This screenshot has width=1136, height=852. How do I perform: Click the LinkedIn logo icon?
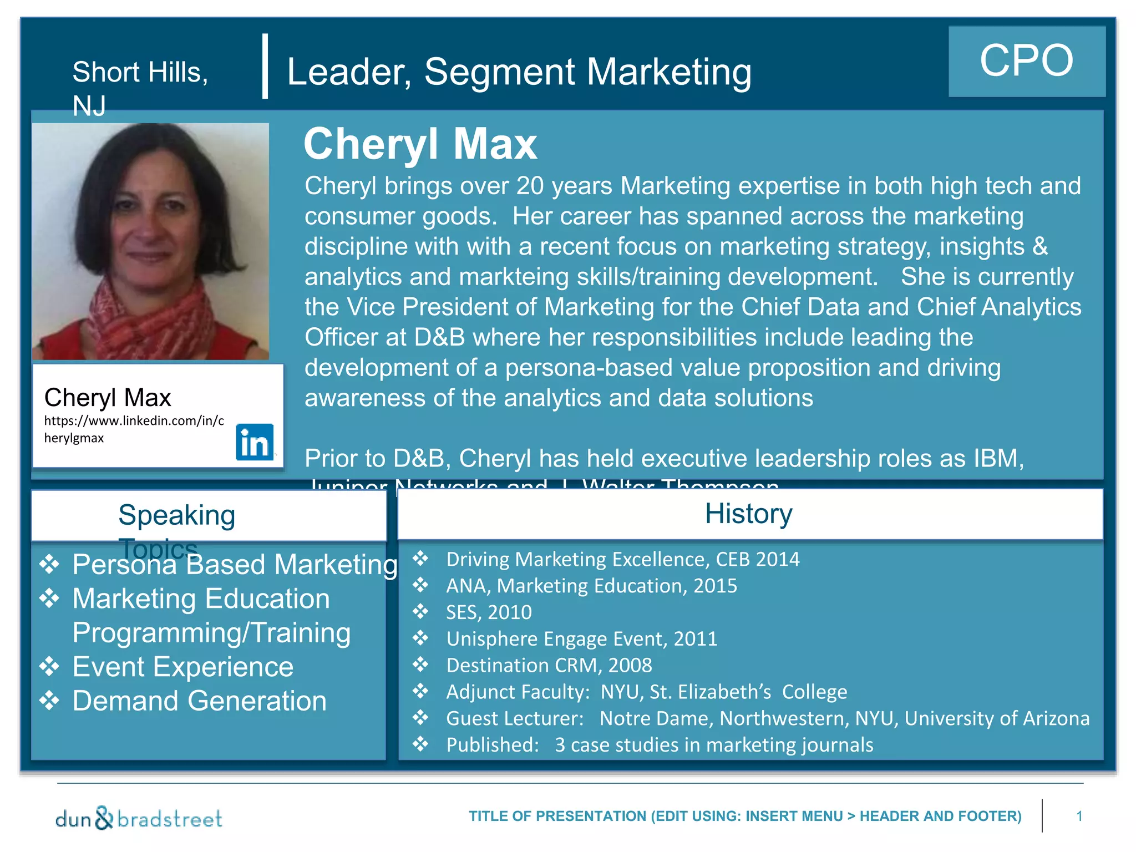click(255, 442)
